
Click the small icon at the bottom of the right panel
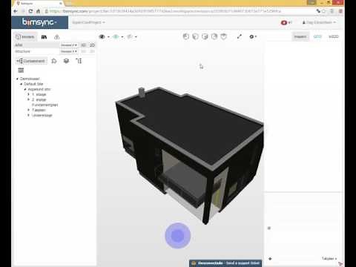[270, 259]
